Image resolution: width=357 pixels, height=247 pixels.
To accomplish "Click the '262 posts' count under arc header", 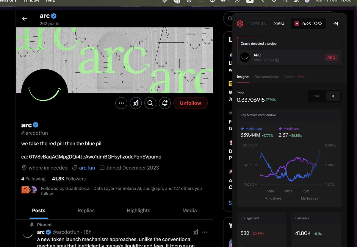I will 49,24.
